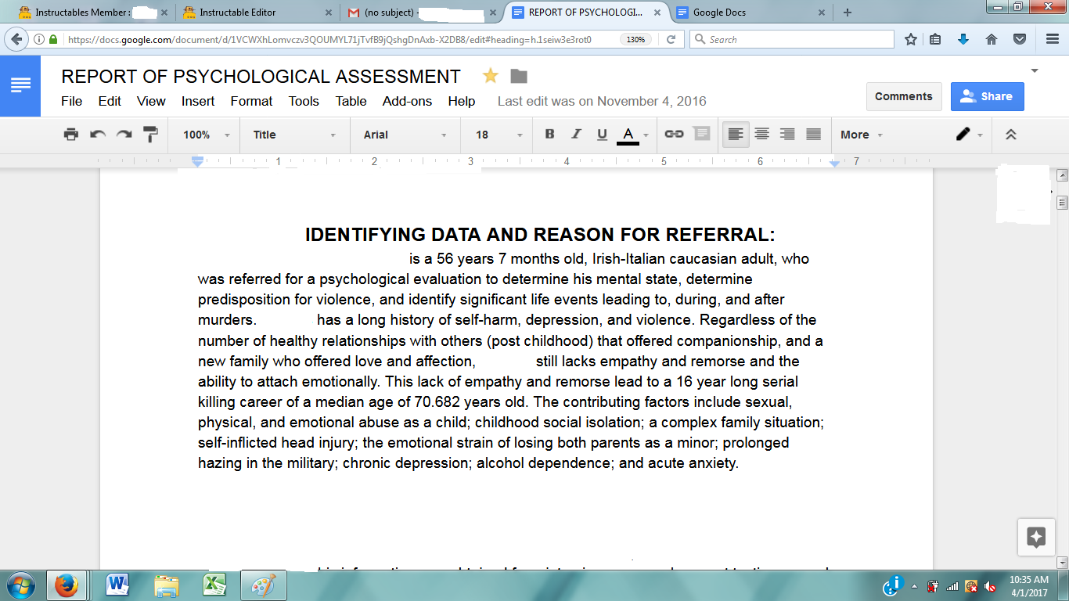Open the Insert link tool
This screenshot has height=601, width=1069.
coord(674,134)
